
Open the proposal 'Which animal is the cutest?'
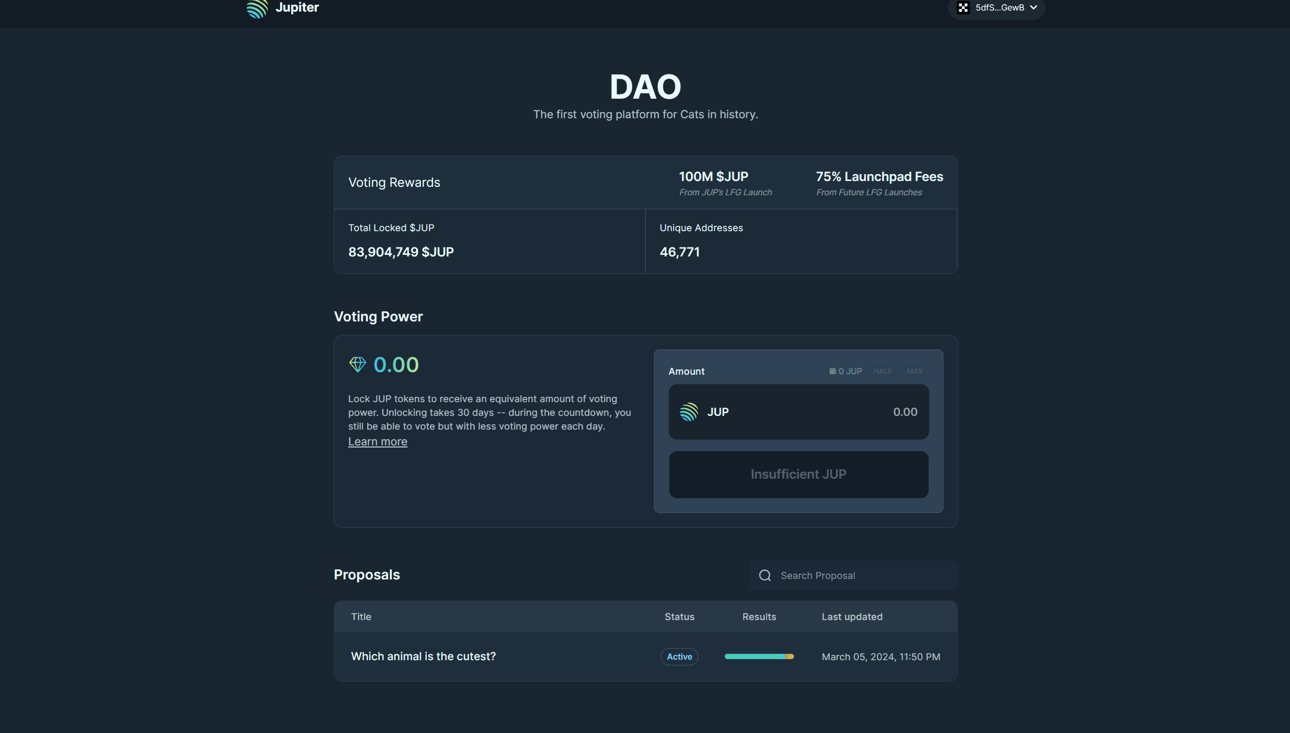click(x=423, y=656)
